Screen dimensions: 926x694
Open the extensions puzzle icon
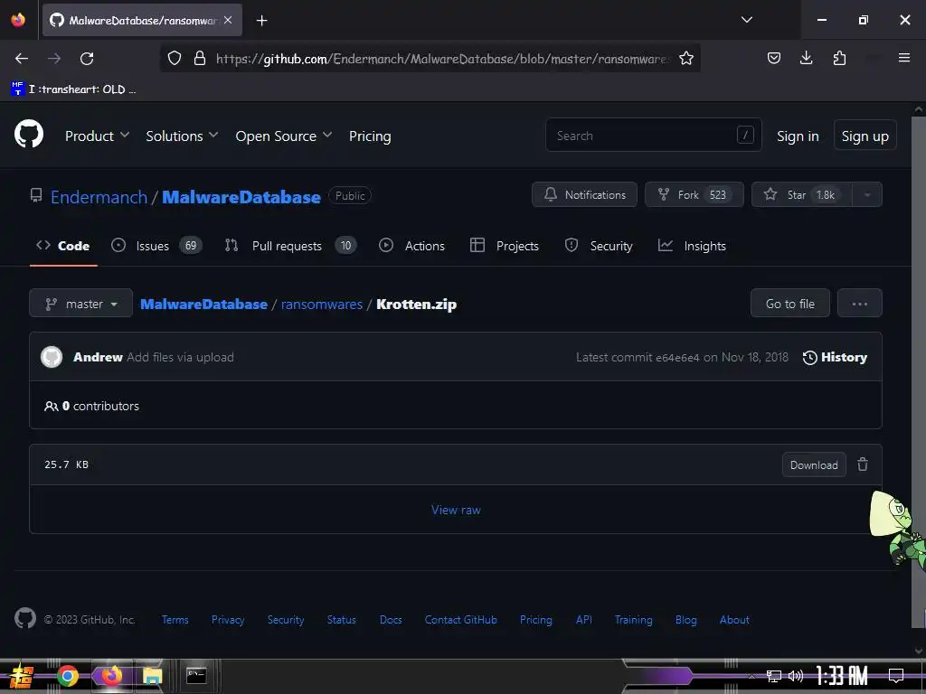tap(839, 58)
